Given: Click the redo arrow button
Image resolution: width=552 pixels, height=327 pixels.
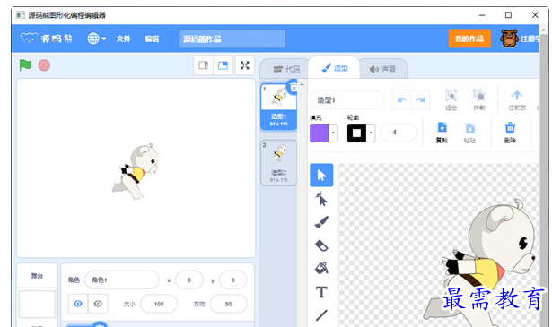Looking at the screenshot, I should [420, 100].
